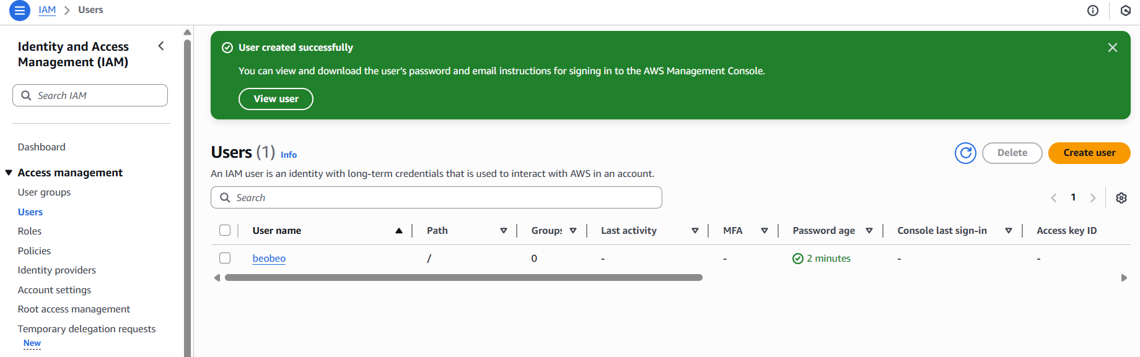Go to previous page of users
The width and height of the screenshot is (1140, 357).
coord(1054,198)
